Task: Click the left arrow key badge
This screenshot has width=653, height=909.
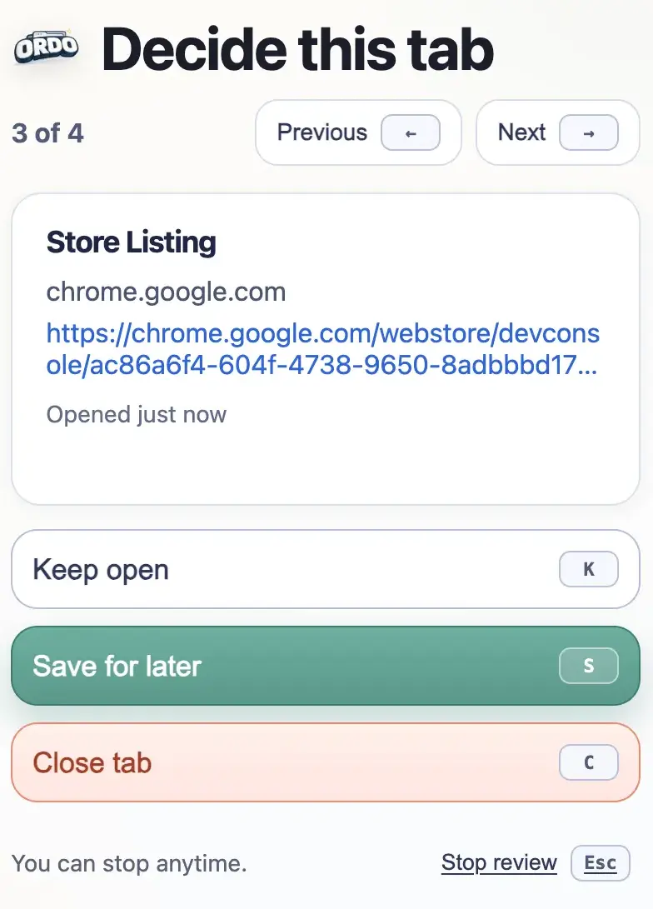Action: pyautogui.click(x=410, y=132)
